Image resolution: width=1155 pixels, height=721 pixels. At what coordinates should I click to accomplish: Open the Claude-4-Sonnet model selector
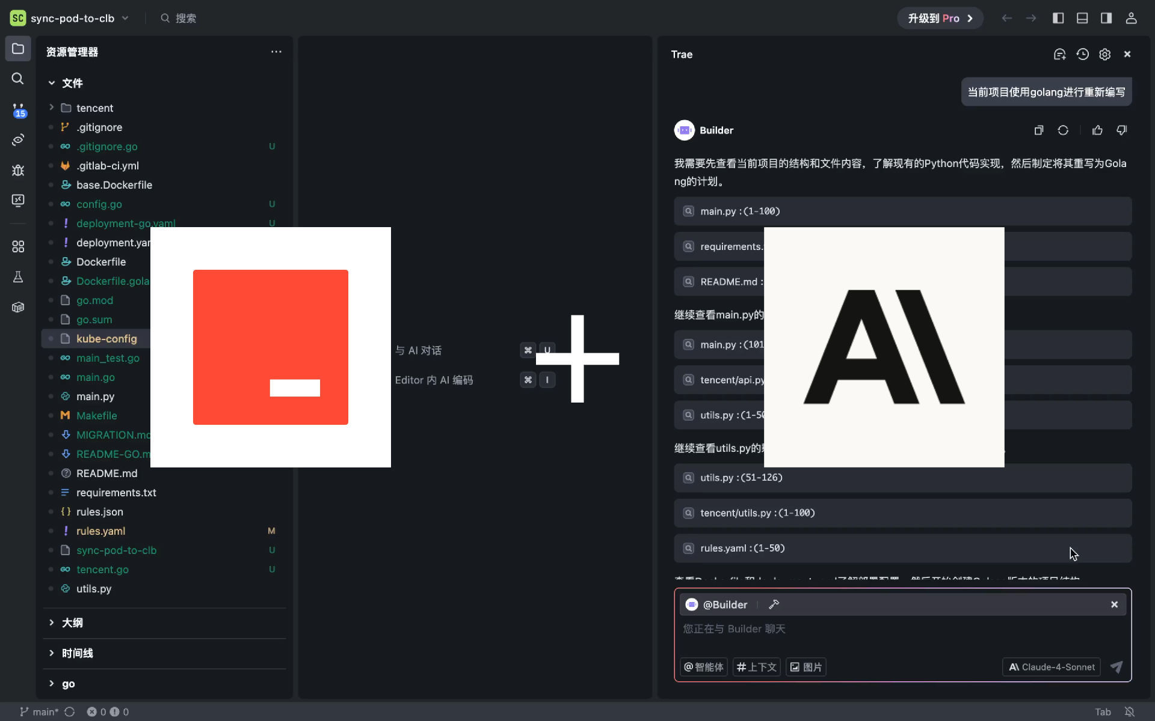click(x=1052, y=667)
